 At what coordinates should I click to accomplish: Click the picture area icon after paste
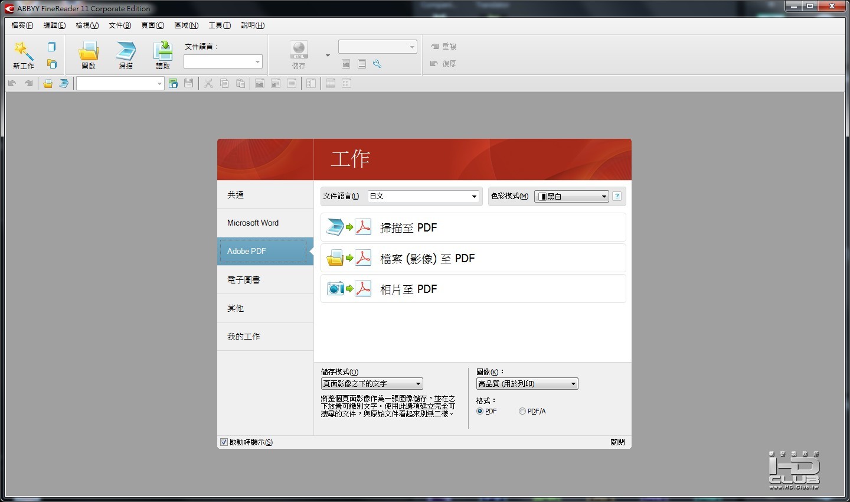260,84
